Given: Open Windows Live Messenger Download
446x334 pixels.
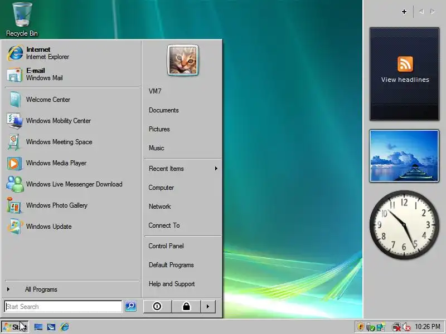Looking at the screenshot, I should coord(72,184).
